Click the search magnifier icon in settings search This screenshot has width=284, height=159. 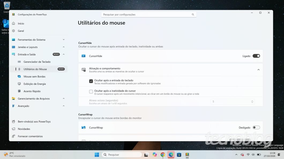(193, 14)
